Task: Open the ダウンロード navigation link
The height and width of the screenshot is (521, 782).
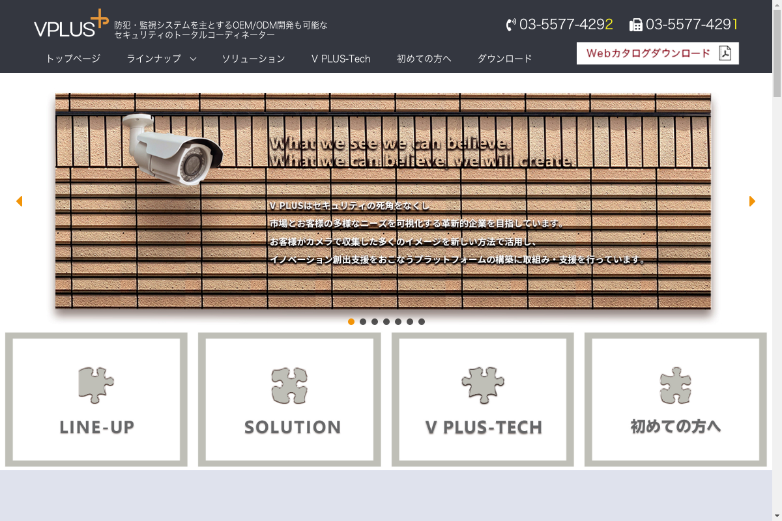Action: point(505,59)
